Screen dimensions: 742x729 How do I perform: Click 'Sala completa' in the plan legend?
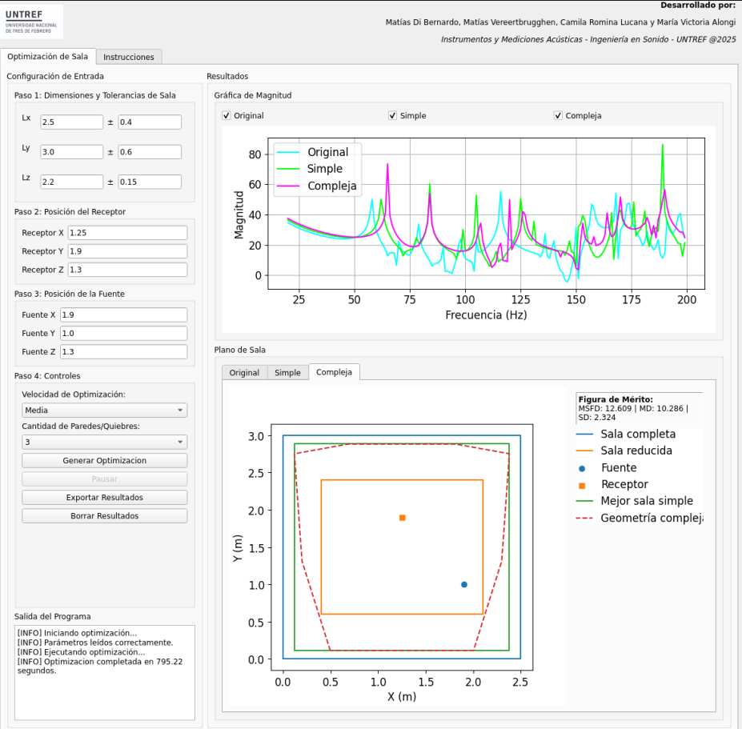pos(638,434)
